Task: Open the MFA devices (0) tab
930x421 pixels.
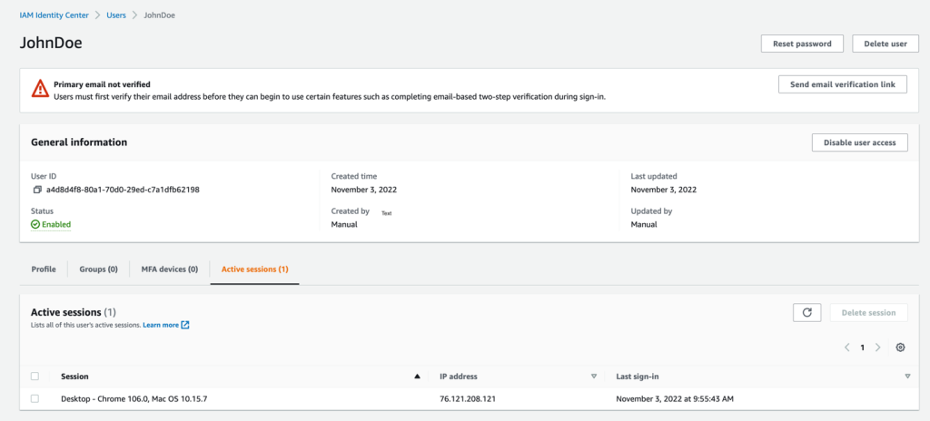Action: coord(170,269)
